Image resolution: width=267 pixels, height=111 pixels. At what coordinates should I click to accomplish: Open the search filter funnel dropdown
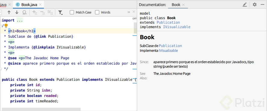tap(60, 13)
